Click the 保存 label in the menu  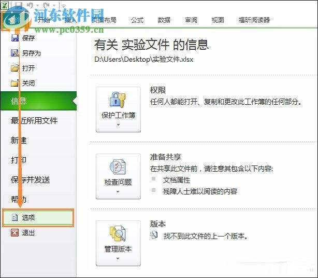pyautogui.click(x=28, y=38)
